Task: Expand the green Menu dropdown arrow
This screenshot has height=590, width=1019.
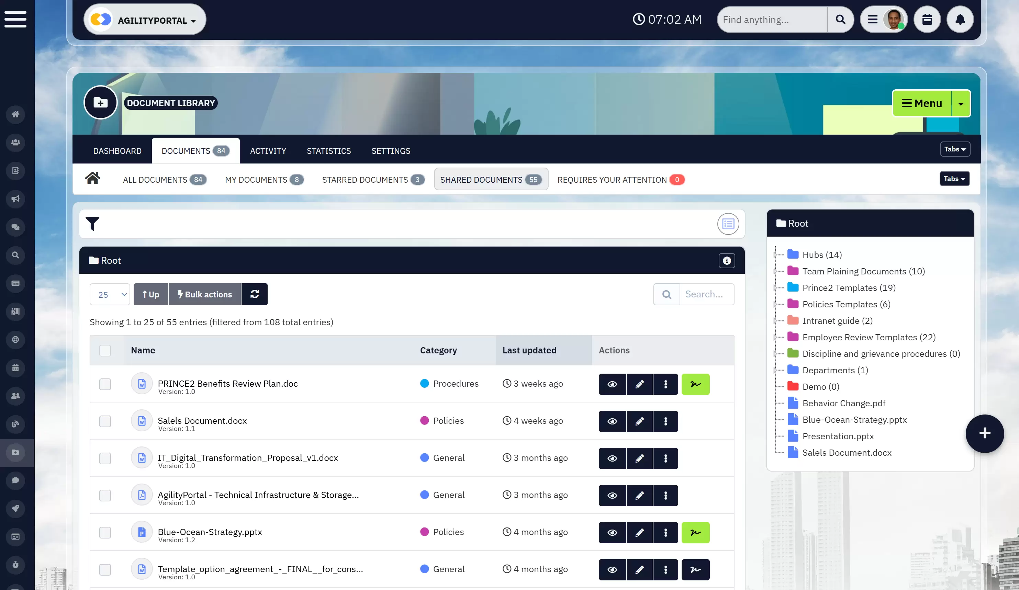Action: 961,104
